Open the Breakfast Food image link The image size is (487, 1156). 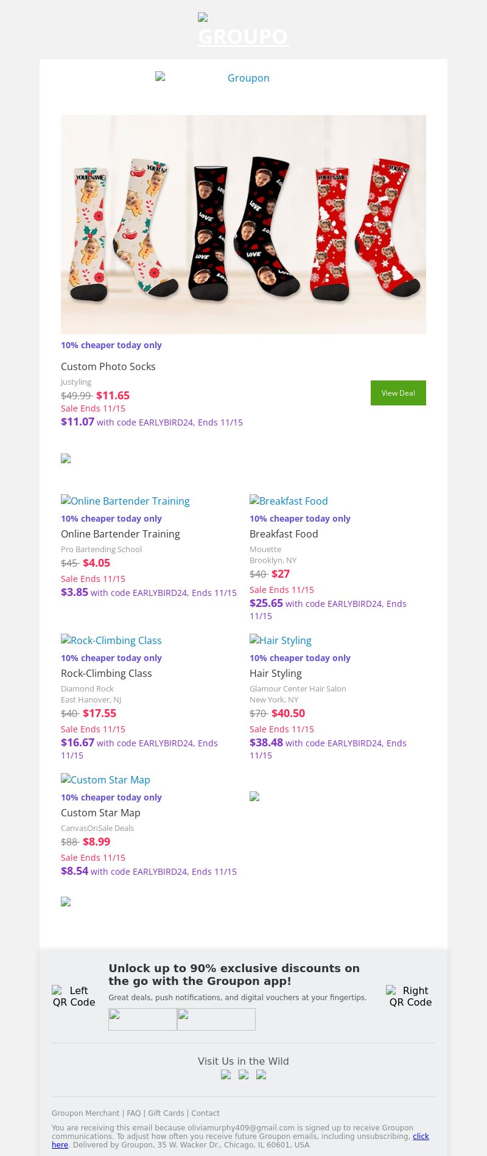point(289,501)
